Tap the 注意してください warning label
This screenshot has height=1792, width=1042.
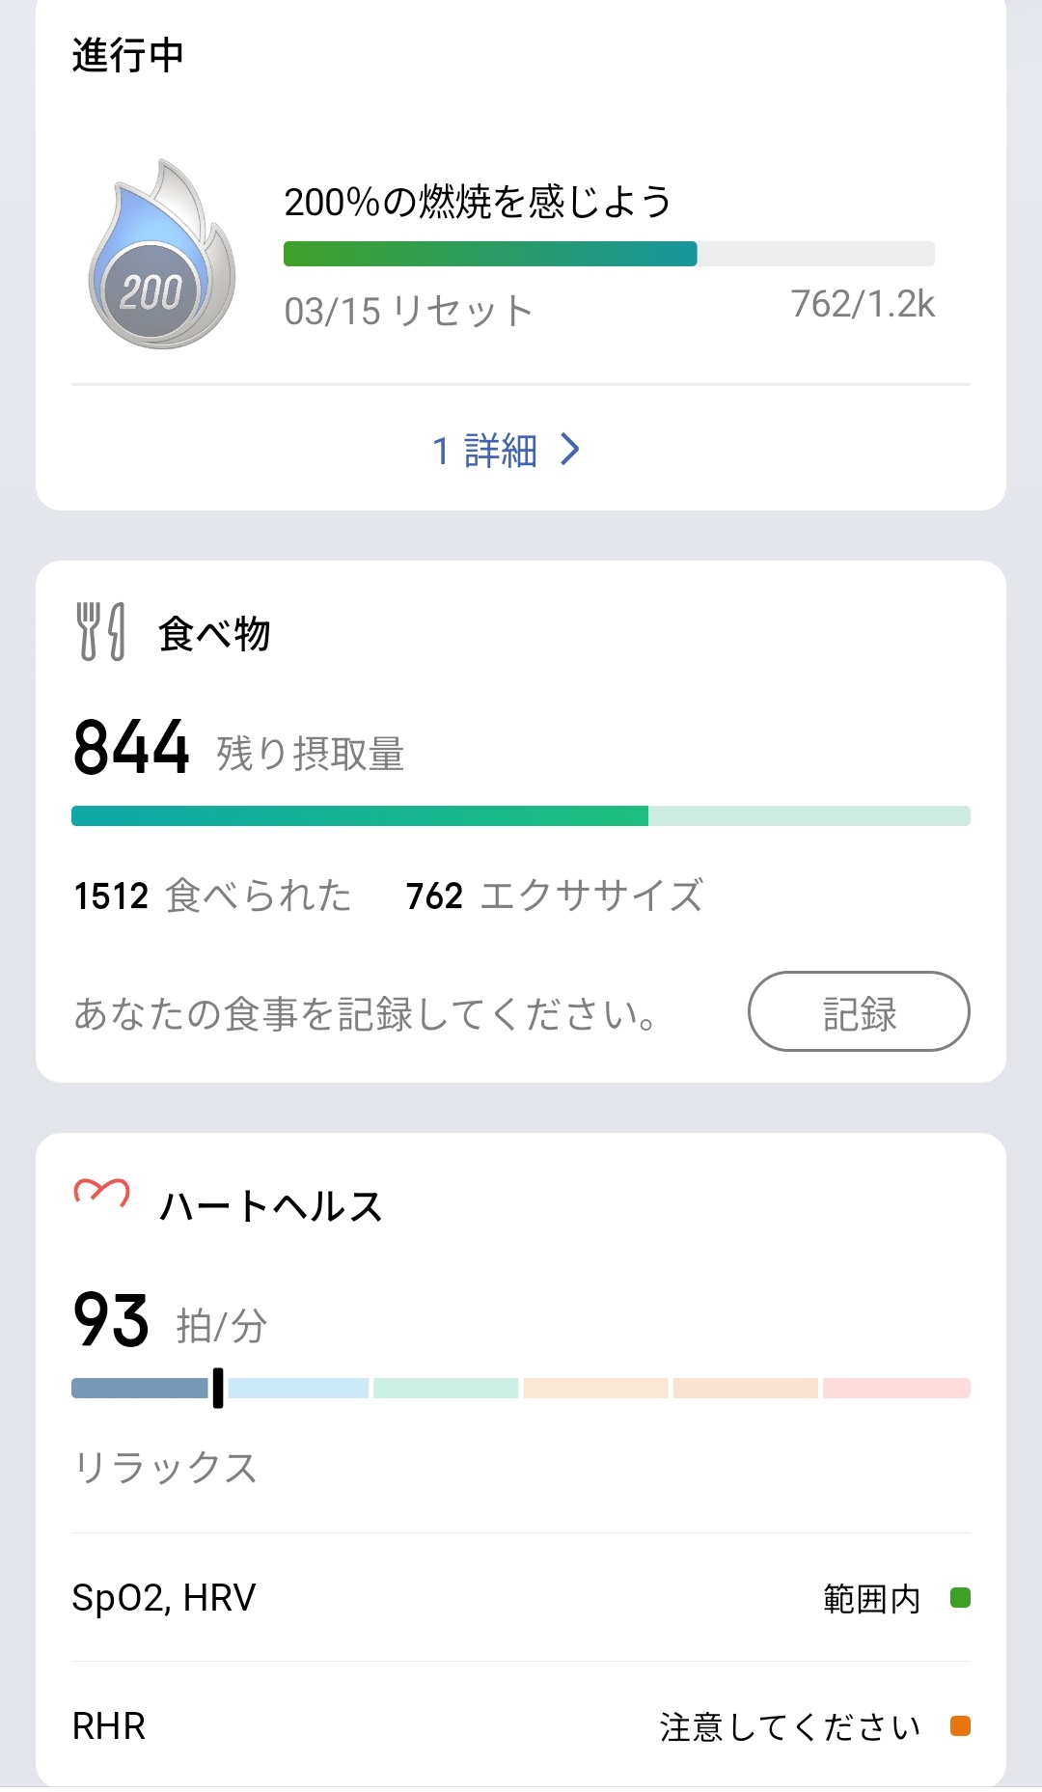click(789, 1726)
